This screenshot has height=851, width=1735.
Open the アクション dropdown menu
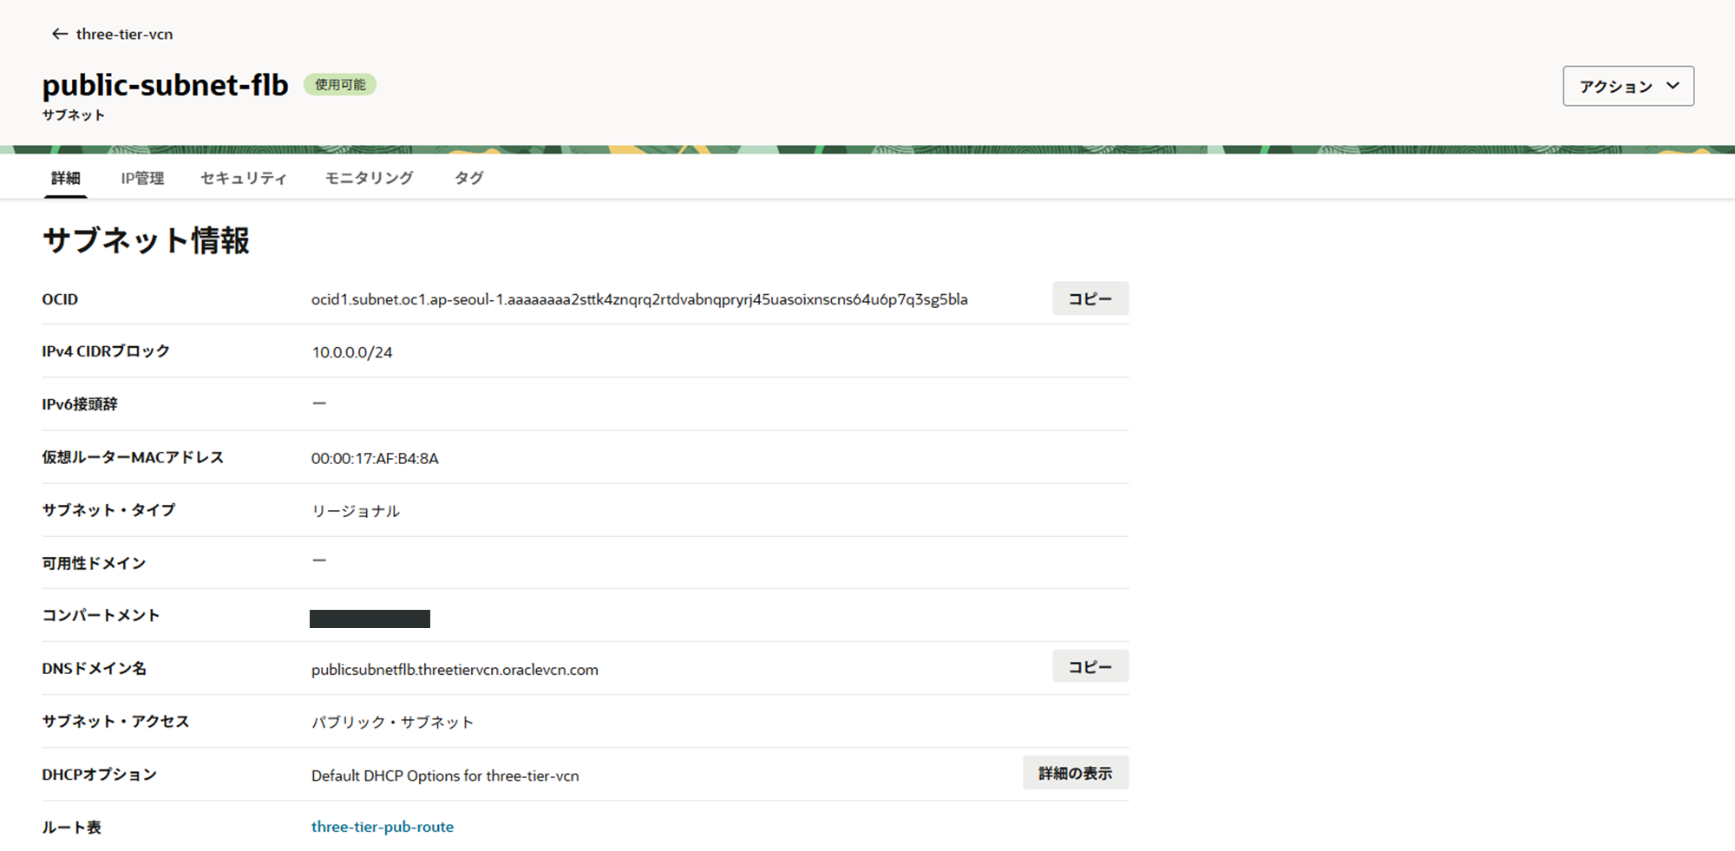coord(1628,86)
